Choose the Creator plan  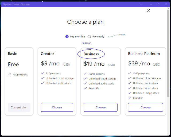(57, 107)
